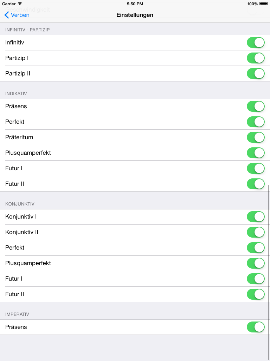Disable Präsens under Indikativ

256,106
